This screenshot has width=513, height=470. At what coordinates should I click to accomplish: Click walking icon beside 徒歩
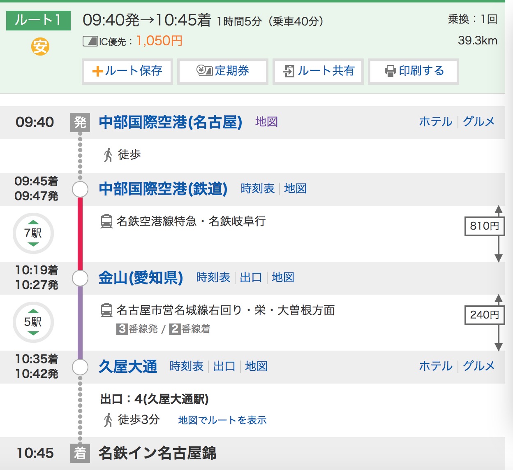108,155
